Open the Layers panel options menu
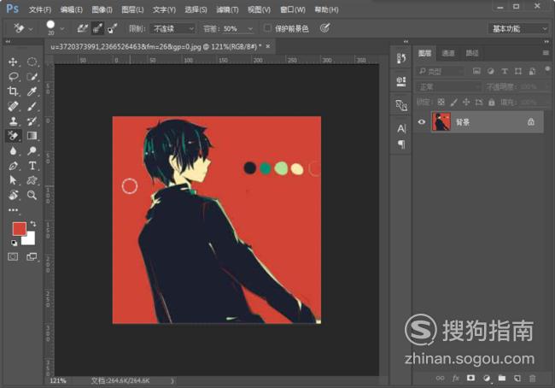Screen dimensions: 555x388 click(x=546, y=53)
